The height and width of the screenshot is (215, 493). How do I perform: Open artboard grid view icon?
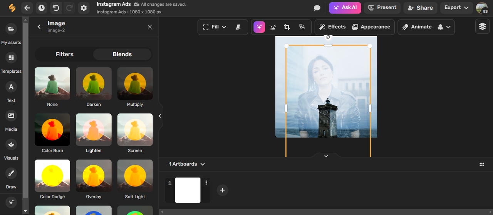[481, 164]
